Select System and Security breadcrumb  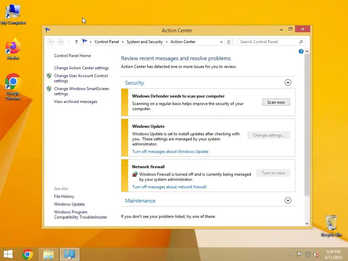coord(144,42)
